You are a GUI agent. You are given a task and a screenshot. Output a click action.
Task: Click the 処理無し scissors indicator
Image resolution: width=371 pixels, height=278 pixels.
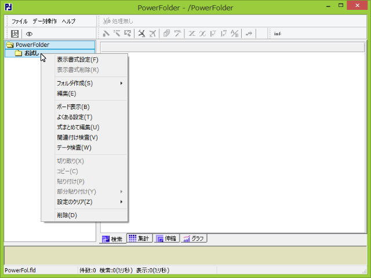[x=118, y=21]
